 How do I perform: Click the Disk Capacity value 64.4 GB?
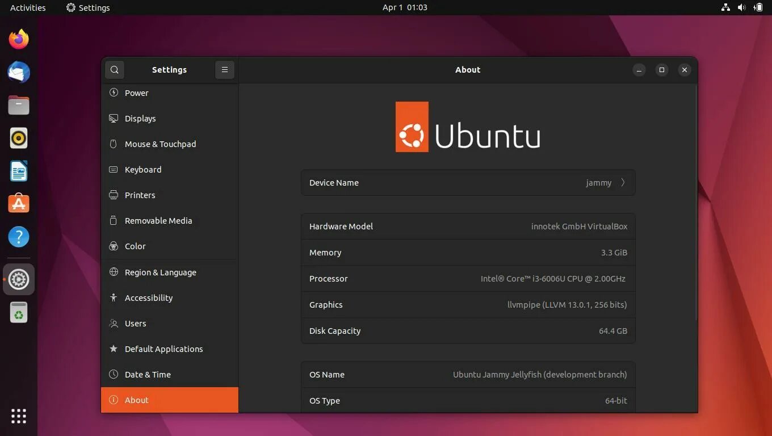[613, 330]
